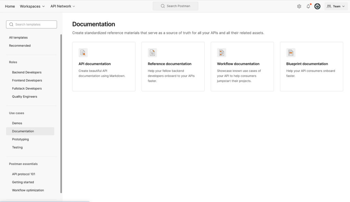Click the Workflow documentation template icon

coord(221,53)
